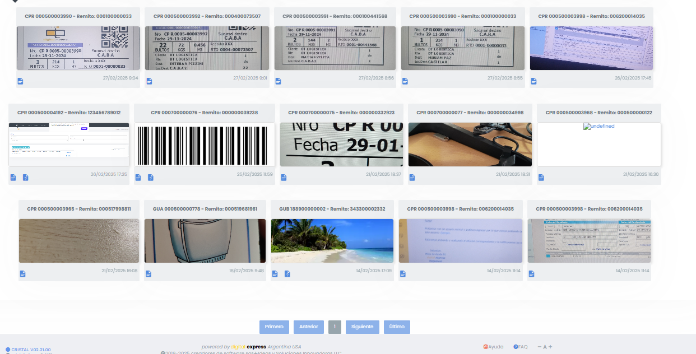Image resolution: width=696 pixels, height=354 pixels.
Task: Open label thumbnail dated 27/02/2025 8:55
Action: [463, 48]
